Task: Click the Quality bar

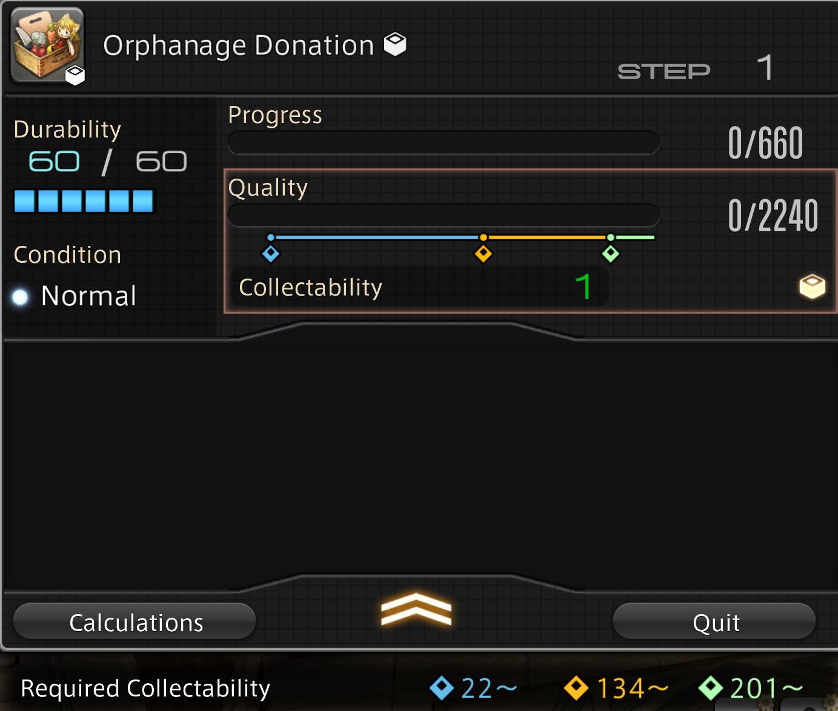Action: (x=443, y=216)
